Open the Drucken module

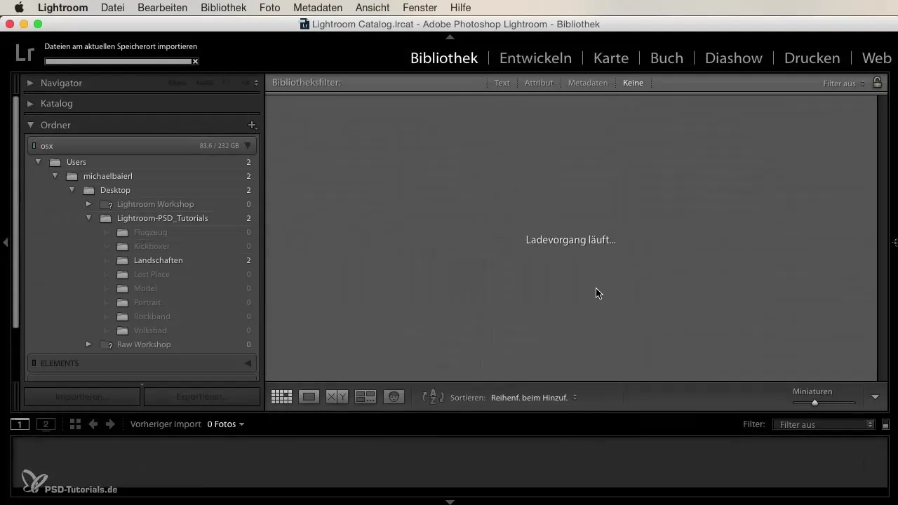click(x=812, y=58)
